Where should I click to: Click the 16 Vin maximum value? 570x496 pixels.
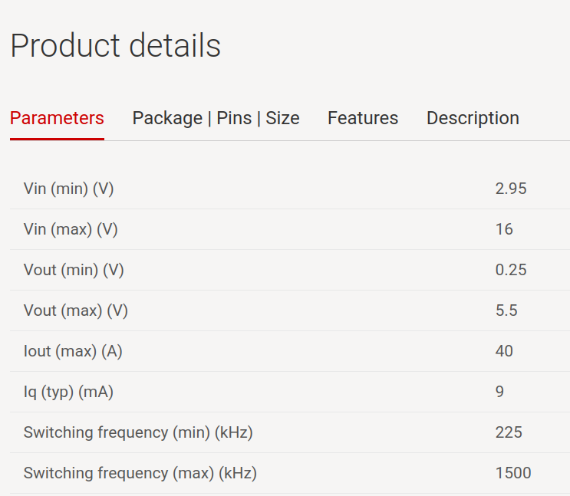(504, 229)
